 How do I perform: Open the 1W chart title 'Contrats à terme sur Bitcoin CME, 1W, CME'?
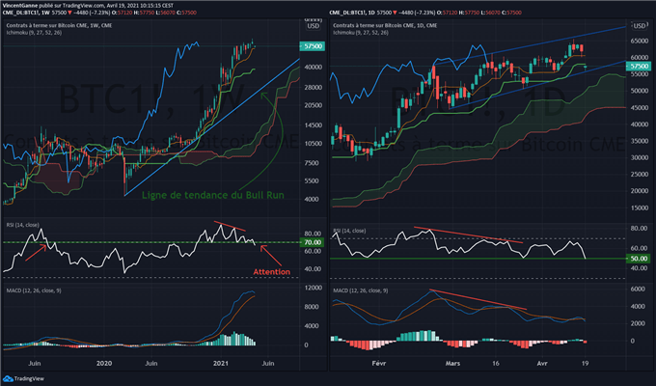[59, 25]
